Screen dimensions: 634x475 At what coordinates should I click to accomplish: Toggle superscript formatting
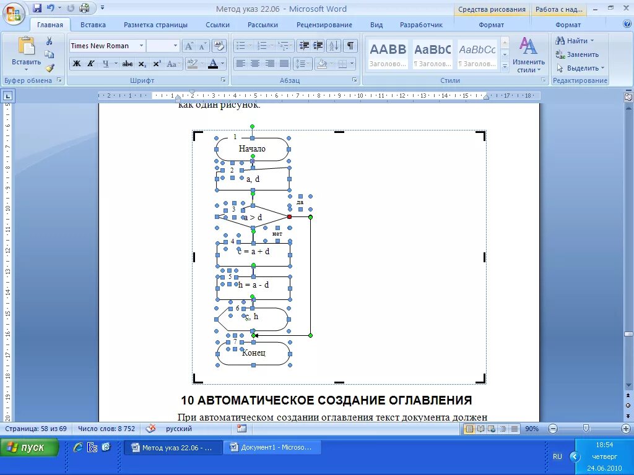(x=157, y=64)
